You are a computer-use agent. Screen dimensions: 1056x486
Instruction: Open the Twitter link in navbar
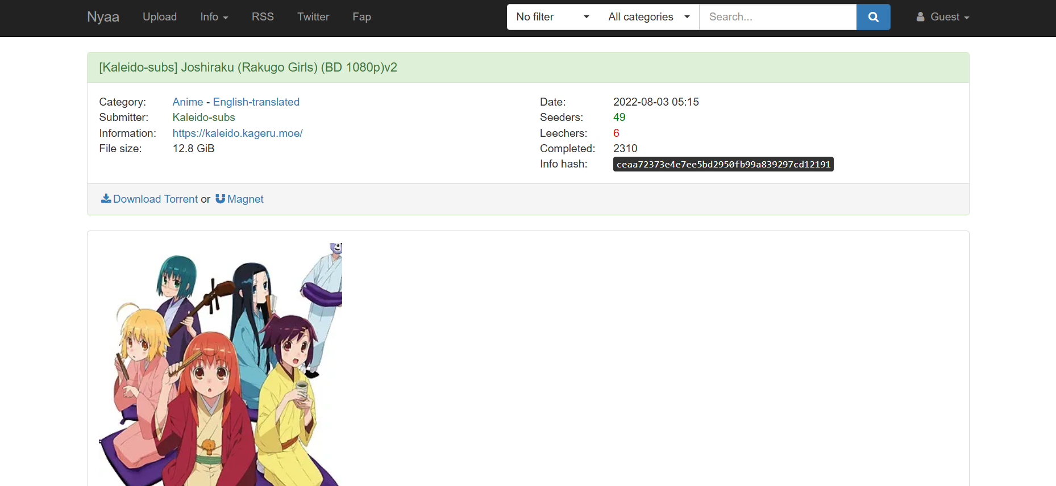pyautogui.click(x=313, y=17)
